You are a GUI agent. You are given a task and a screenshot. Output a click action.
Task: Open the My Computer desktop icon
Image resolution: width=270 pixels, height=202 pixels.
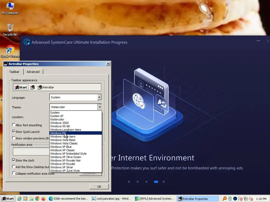10,8
